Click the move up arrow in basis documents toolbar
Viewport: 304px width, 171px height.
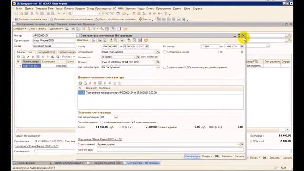[x=105, y=83]
